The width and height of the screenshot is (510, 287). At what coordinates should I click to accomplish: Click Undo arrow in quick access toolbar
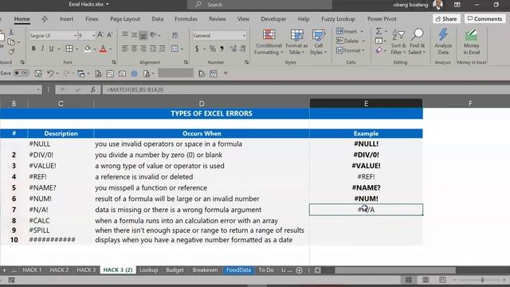[x=50, y=73]
